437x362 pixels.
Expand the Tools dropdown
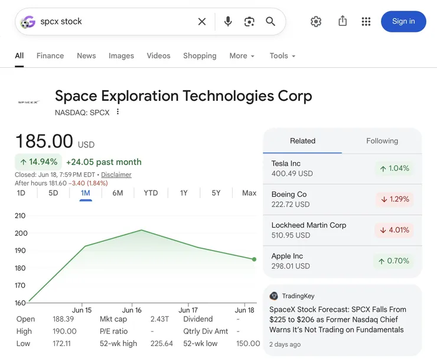point(282,55)
